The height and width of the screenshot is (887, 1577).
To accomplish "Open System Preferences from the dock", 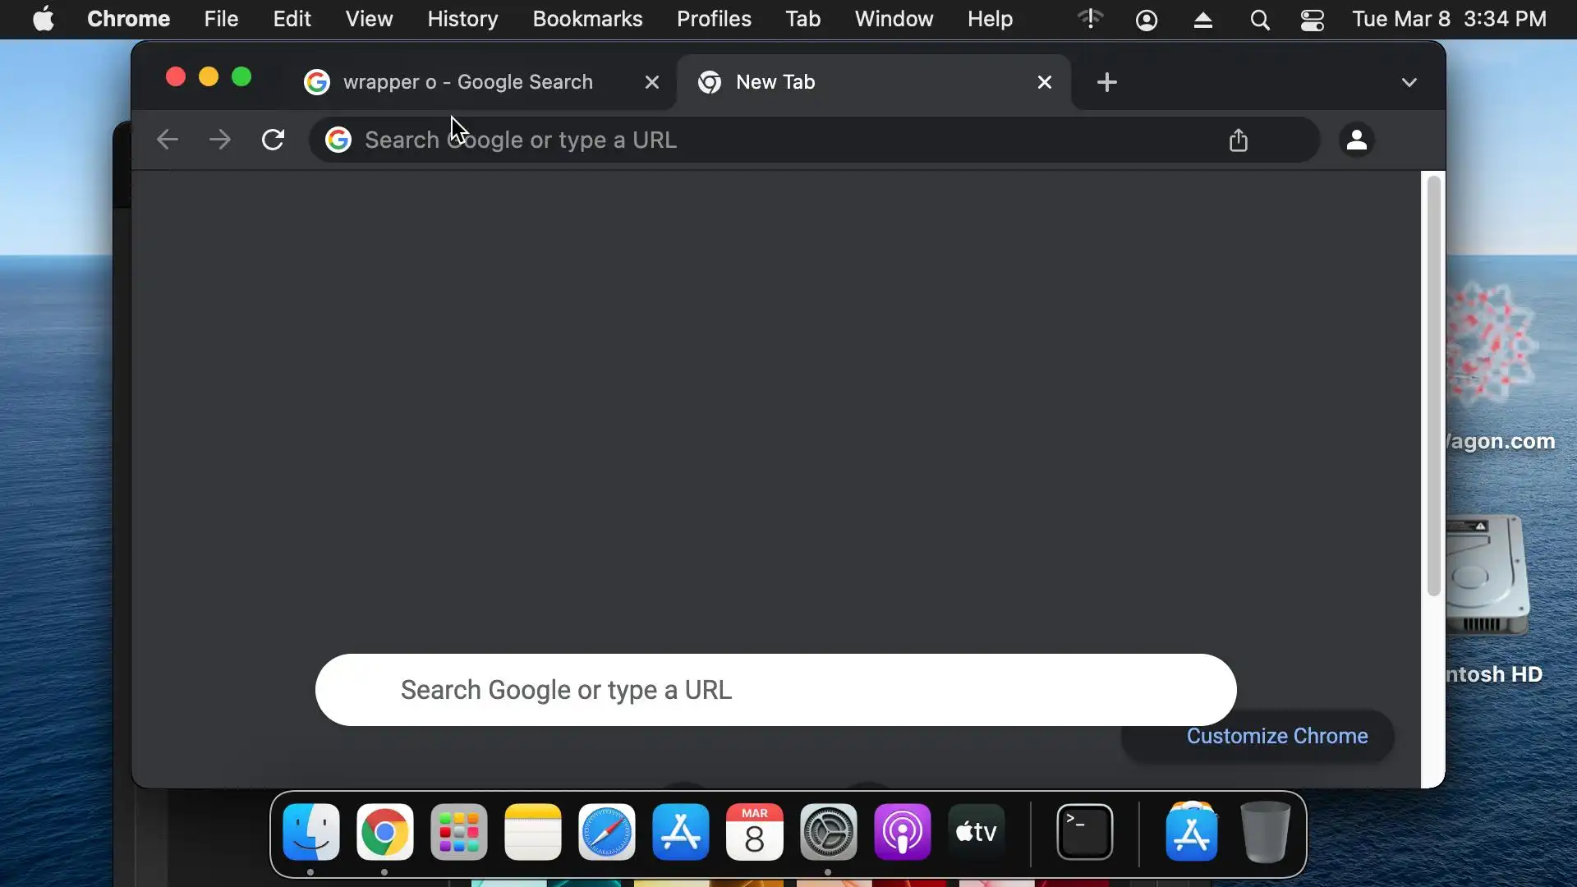I will click(x=828, y=832).
